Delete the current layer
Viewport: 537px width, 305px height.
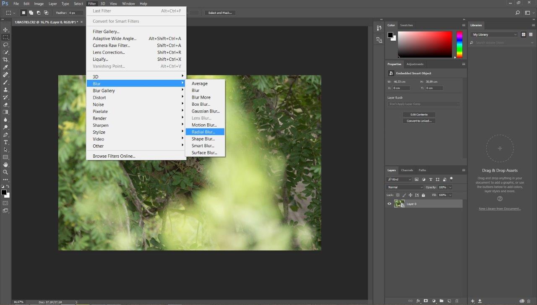tap(457, 301)
